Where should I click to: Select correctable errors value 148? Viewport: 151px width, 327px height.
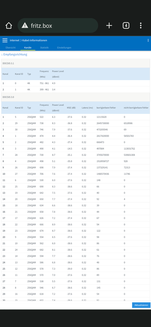[x=99, y=180]
